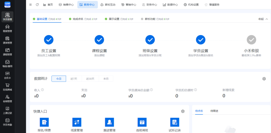Open 在线商城 shopping cart icon

pos(7,87)
